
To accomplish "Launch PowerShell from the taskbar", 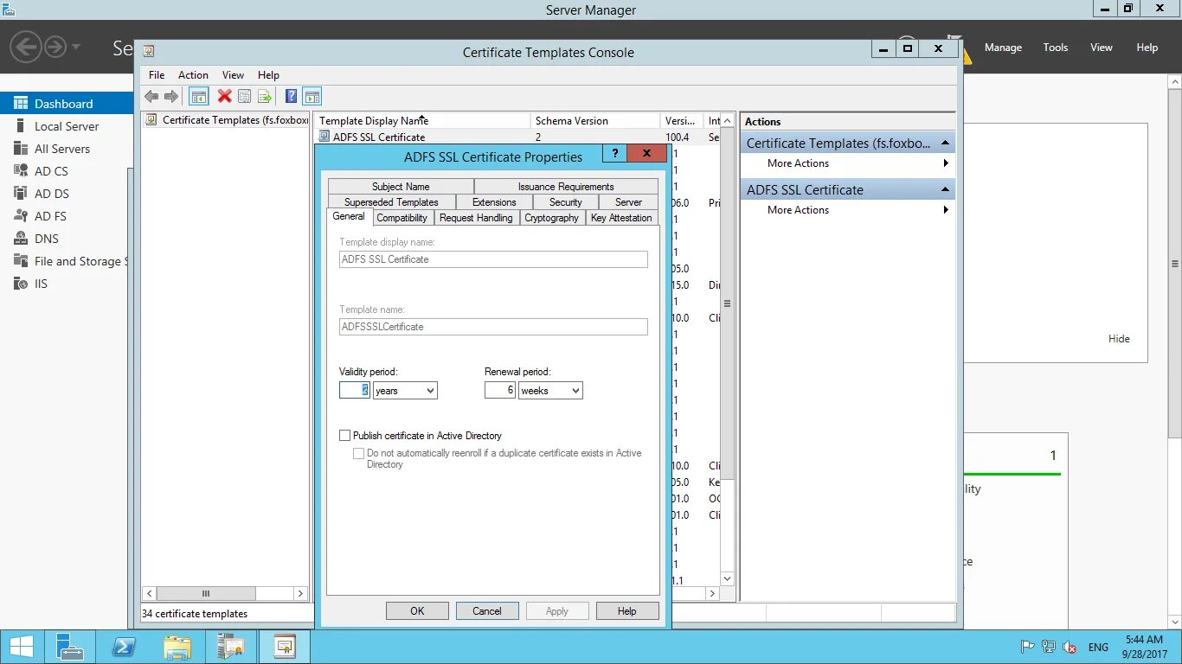I will pos(124,647).
